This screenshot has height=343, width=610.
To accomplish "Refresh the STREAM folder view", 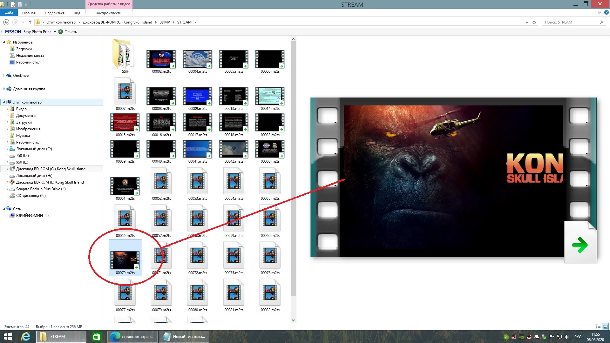I will [x=534, y=22].
